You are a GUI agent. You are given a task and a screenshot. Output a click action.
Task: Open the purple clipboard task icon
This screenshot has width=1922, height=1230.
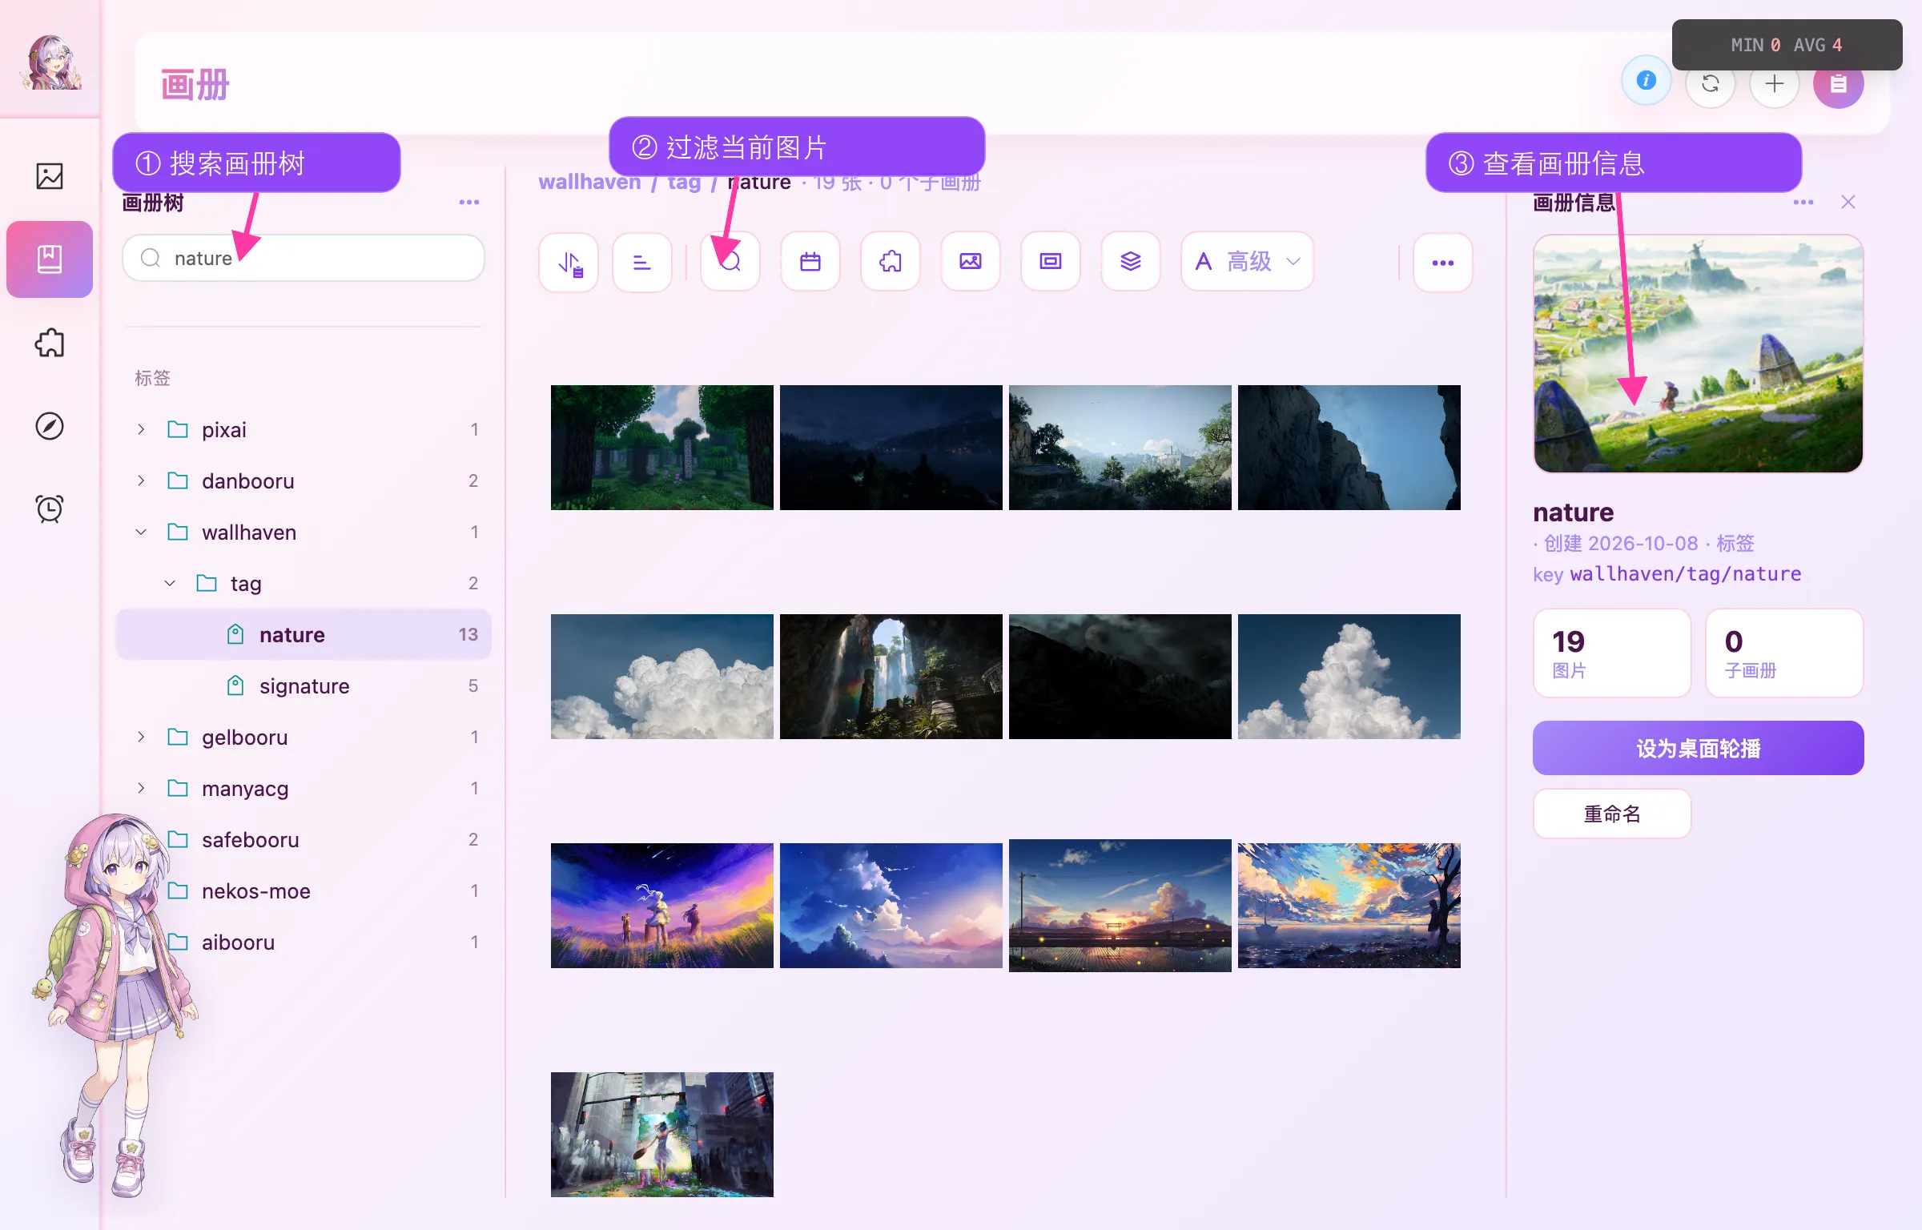click(1839, 83)
